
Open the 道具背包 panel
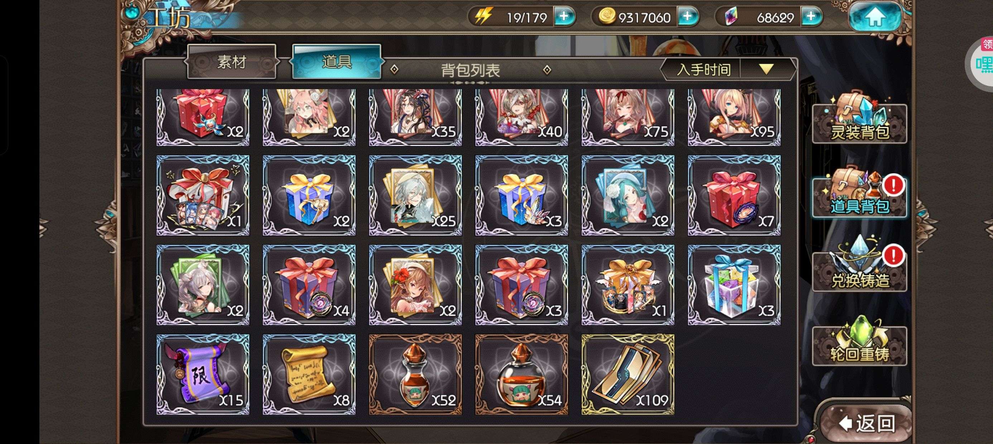(859, 194)
